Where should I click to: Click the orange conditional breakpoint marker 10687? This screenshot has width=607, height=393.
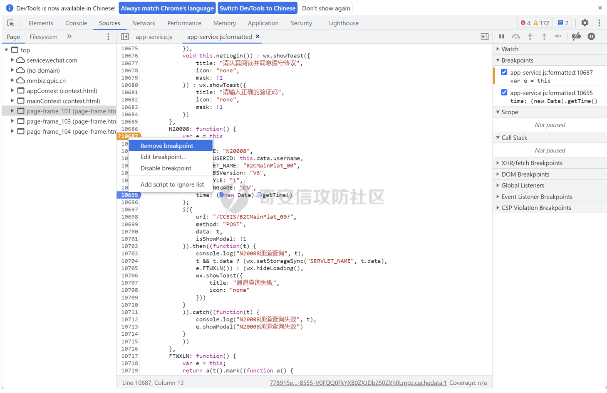pos(129,136)
